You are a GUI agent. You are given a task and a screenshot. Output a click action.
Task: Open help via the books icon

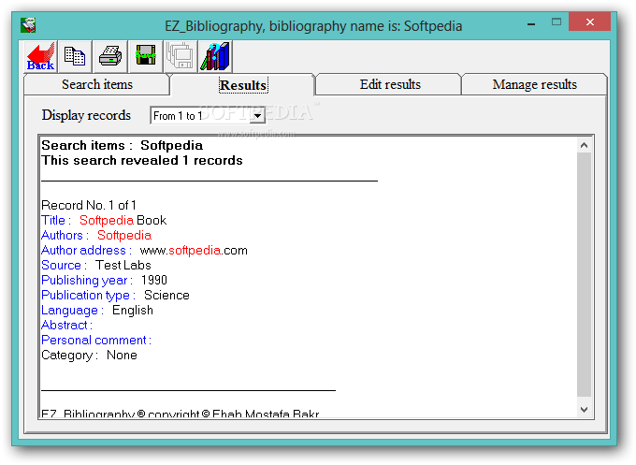tap(215, 56)
